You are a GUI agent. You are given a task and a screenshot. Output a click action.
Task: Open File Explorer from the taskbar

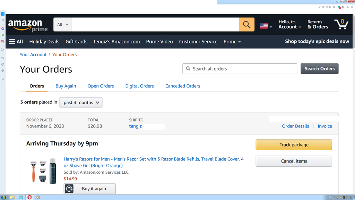12,197
